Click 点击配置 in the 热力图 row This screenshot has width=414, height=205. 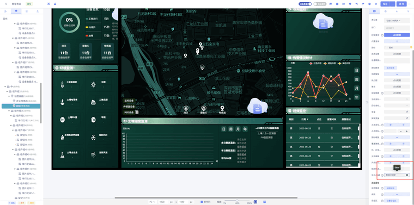[397, 80]
